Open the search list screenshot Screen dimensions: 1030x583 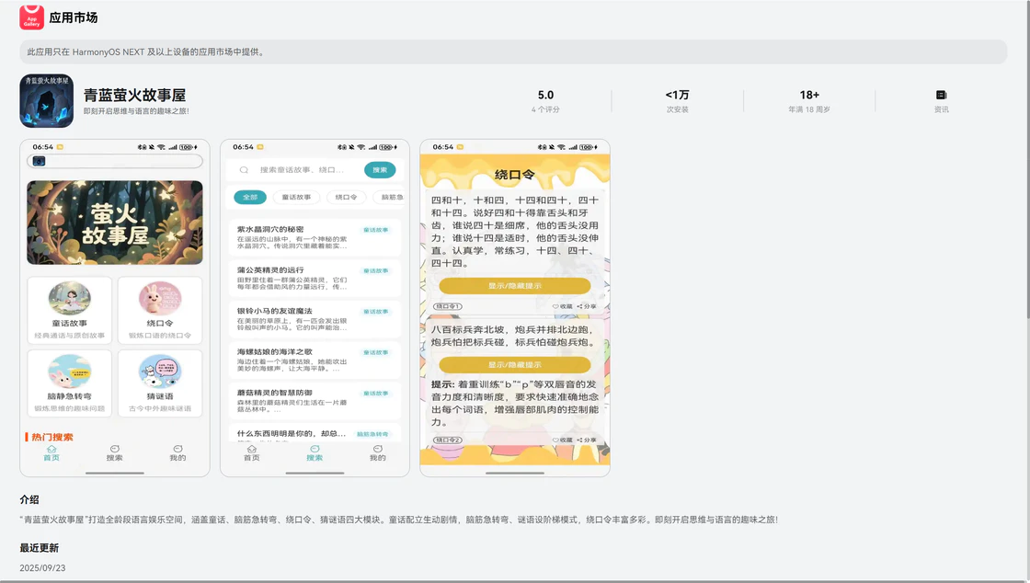315,308
